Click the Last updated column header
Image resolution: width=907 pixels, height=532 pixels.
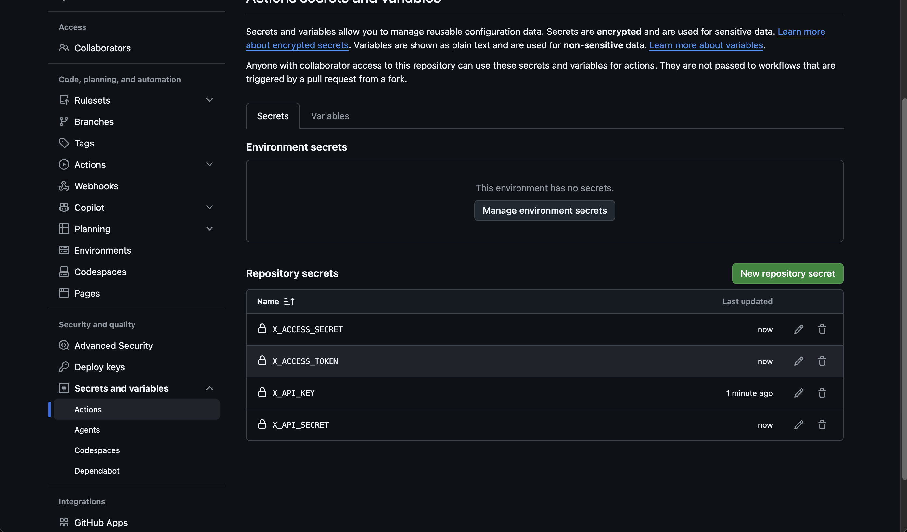coord(747,302)
